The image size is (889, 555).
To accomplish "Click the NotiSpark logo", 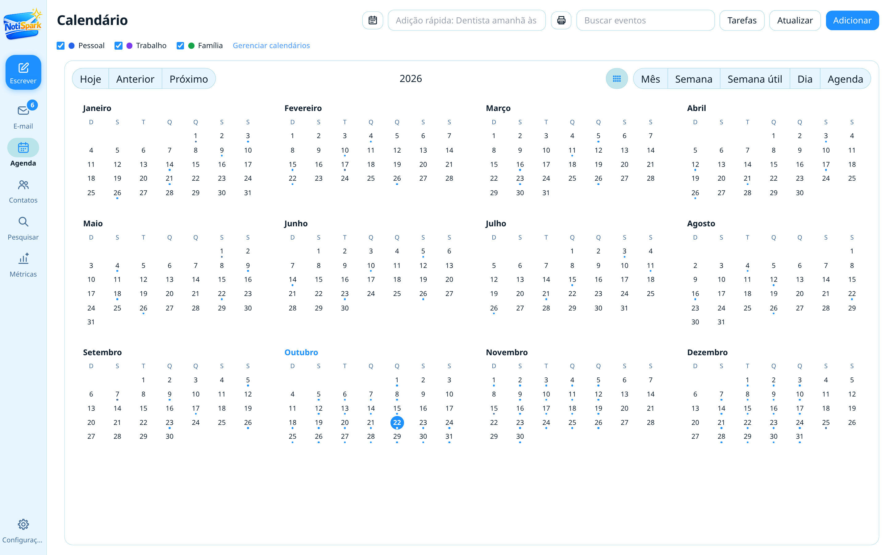I will (23, 24).
